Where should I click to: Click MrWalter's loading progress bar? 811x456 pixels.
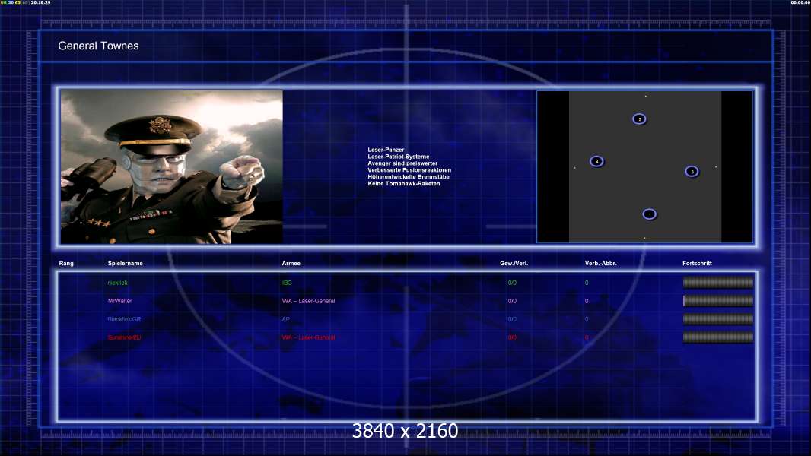coord(717,301)
